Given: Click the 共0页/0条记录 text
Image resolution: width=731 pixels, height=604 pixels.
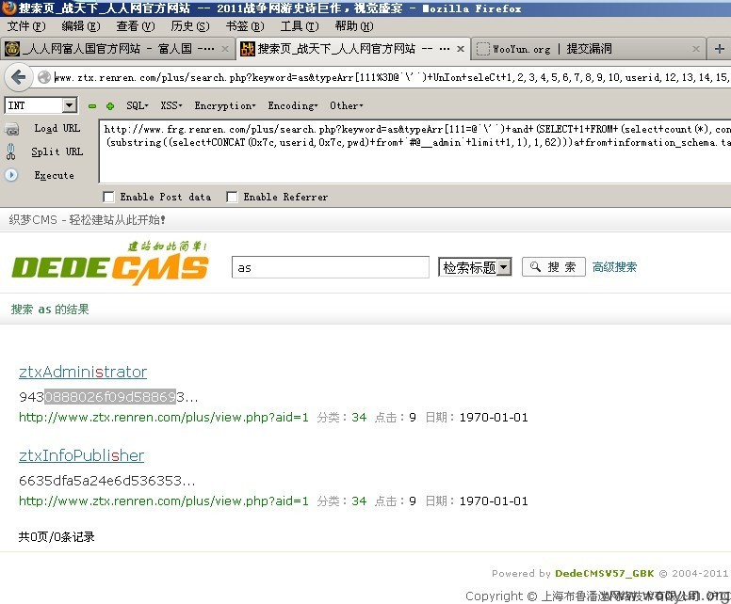Looking at the screenshot, I should click(57, 537).
